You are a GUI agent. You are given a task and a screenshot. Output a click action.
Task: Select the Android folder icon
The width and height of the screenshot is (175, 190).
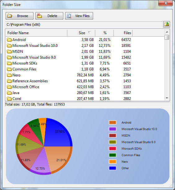tap(9, 40)
